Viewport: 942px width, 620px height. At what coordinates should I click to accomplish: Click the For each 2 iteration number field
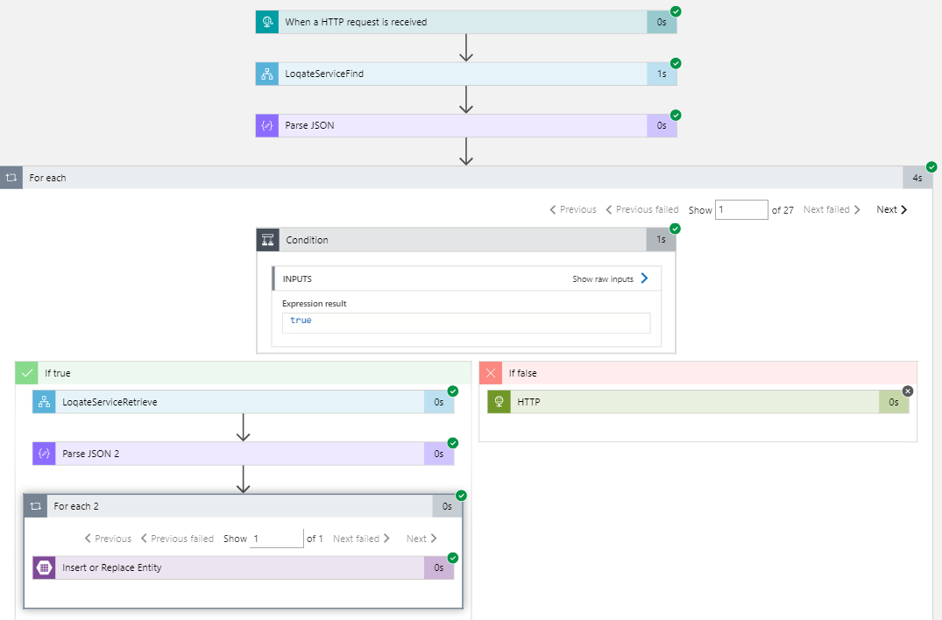[x=276, y=539]
